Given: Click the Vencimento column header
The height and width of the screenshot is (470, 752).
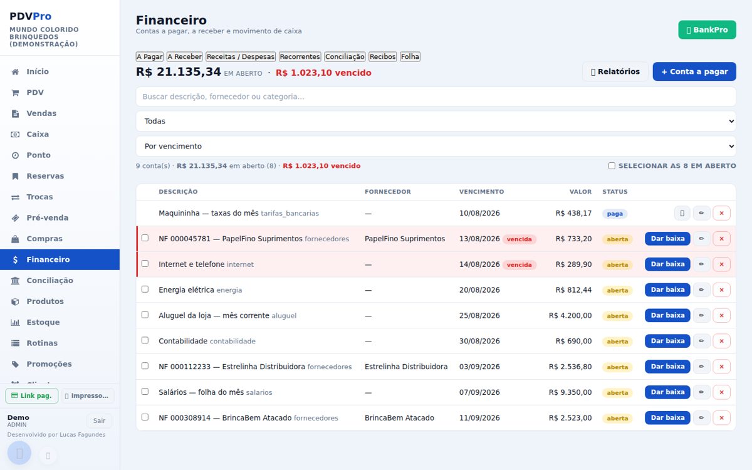Looking at the screenshot, I should [x=481, y=192].
